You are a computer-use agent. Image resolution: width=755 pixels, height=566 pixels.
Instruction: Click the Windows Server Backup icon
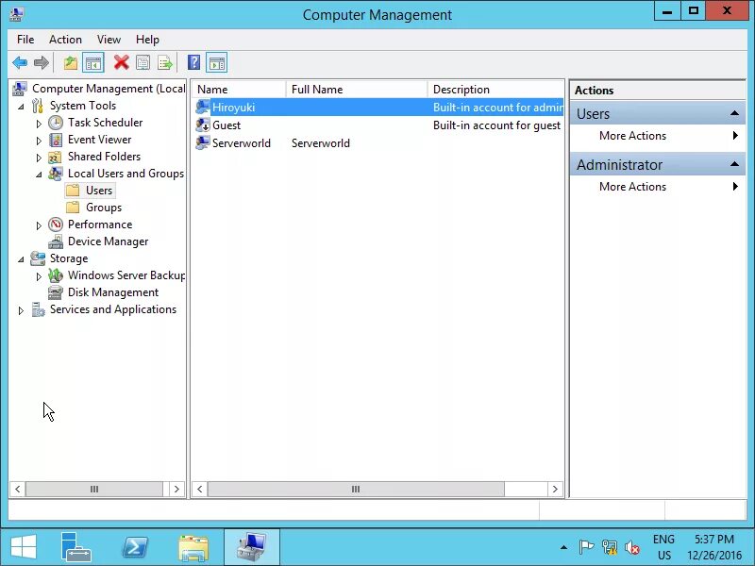click(56, 275)
